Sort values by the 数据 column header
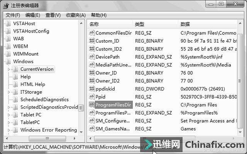 (x=208, y=24)
